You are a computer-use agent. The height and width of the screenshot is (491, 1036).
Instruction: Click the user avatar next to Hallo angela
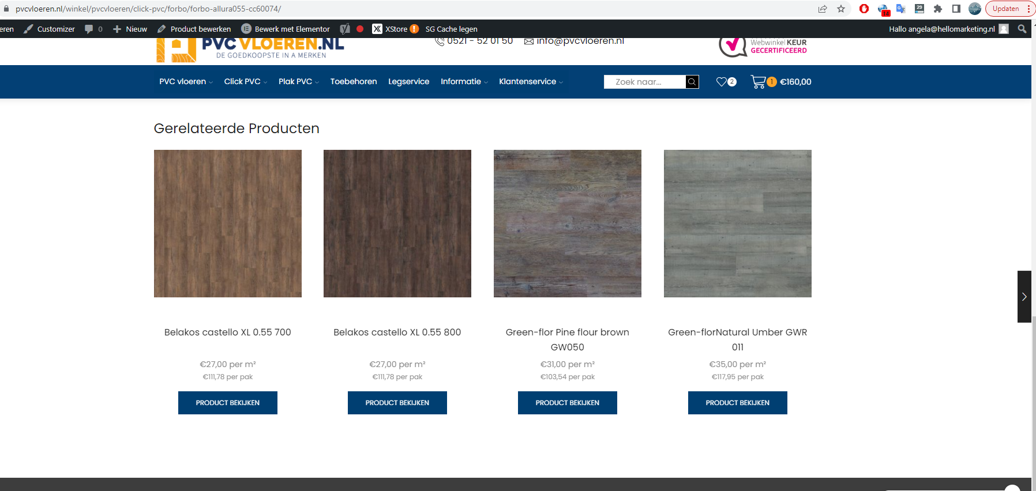tap(1004, 29)
